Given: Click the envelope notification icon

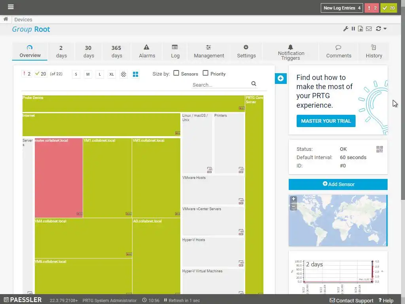Looking at the screenshot, I should [369, 28].
